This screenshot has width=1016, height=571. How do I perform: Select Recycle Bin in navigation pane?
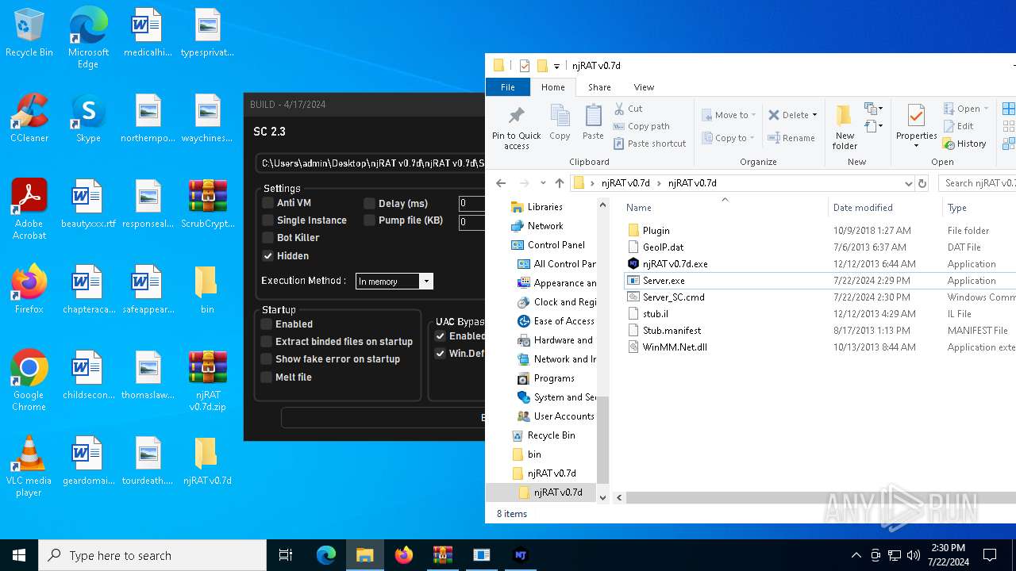pos(551,435)
